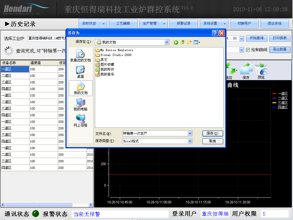Click the green back navigation icon in dialog
293x220 pixels.
pos(176,42)
